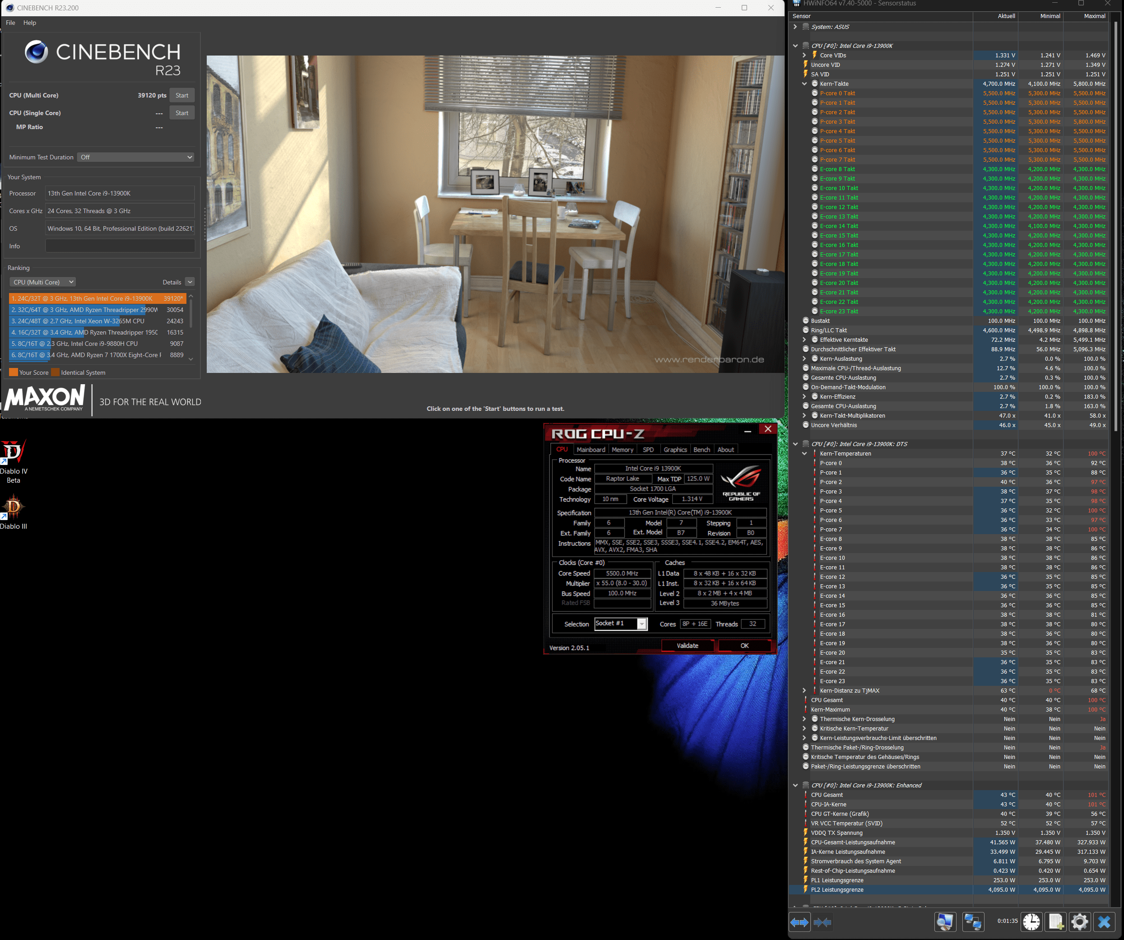Click the Aktuell column header in HWiNFO
The height and width of the screenshot is (940, 1124).
tap(996, 17)
